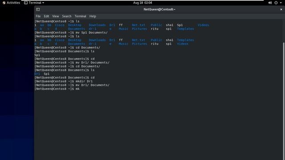Click 'Pictures' in the first ls output
Viewport: 285px width, 160px height.
point(139,29)
